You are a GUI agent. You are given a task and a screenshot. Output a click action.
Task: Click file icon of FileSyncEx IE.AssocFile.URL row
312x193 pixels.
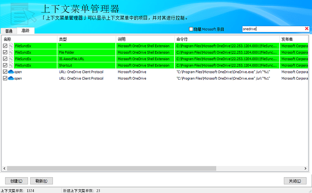click(11, 59)
